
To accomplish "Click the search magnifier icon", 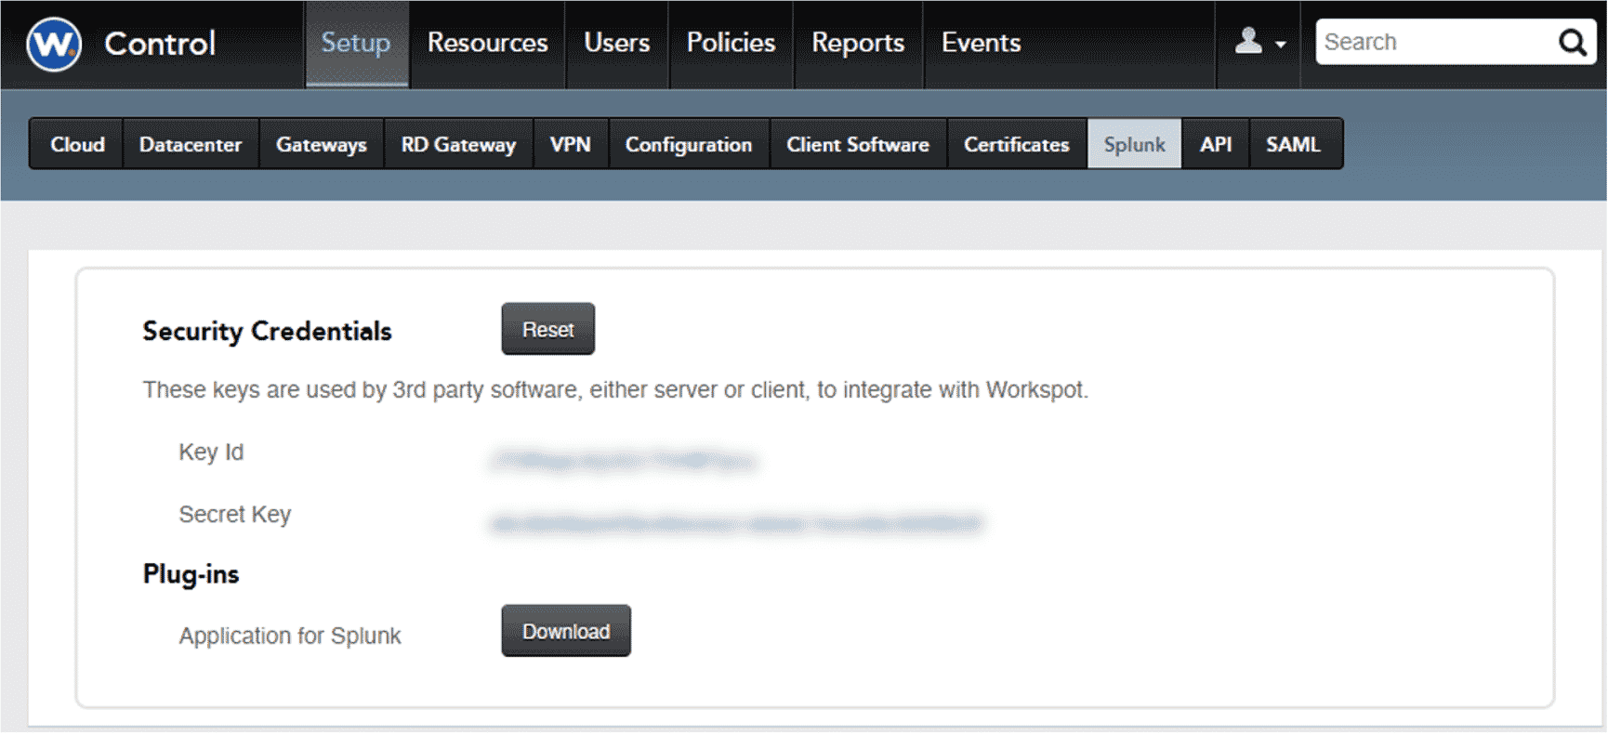I will [x=1571, y=42].
